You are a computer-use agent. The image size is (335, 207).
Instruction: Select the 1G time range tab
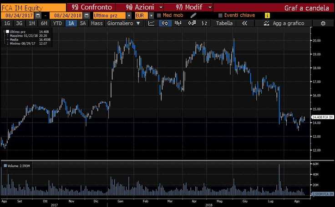(x=7, y=23)
